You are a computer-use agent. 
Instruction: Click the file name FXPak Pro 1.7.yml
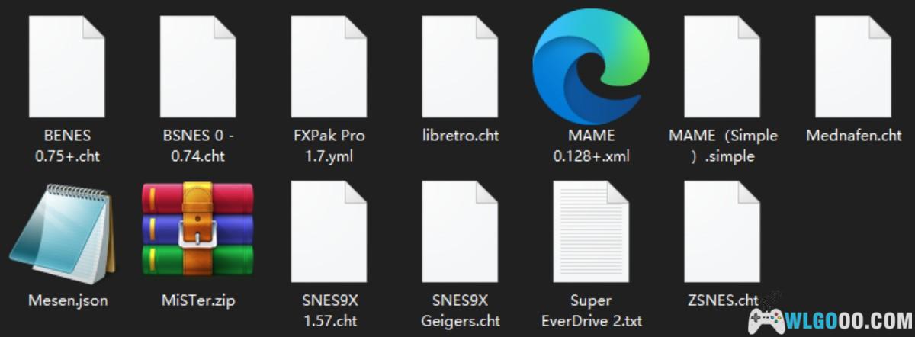coord(329,146)
